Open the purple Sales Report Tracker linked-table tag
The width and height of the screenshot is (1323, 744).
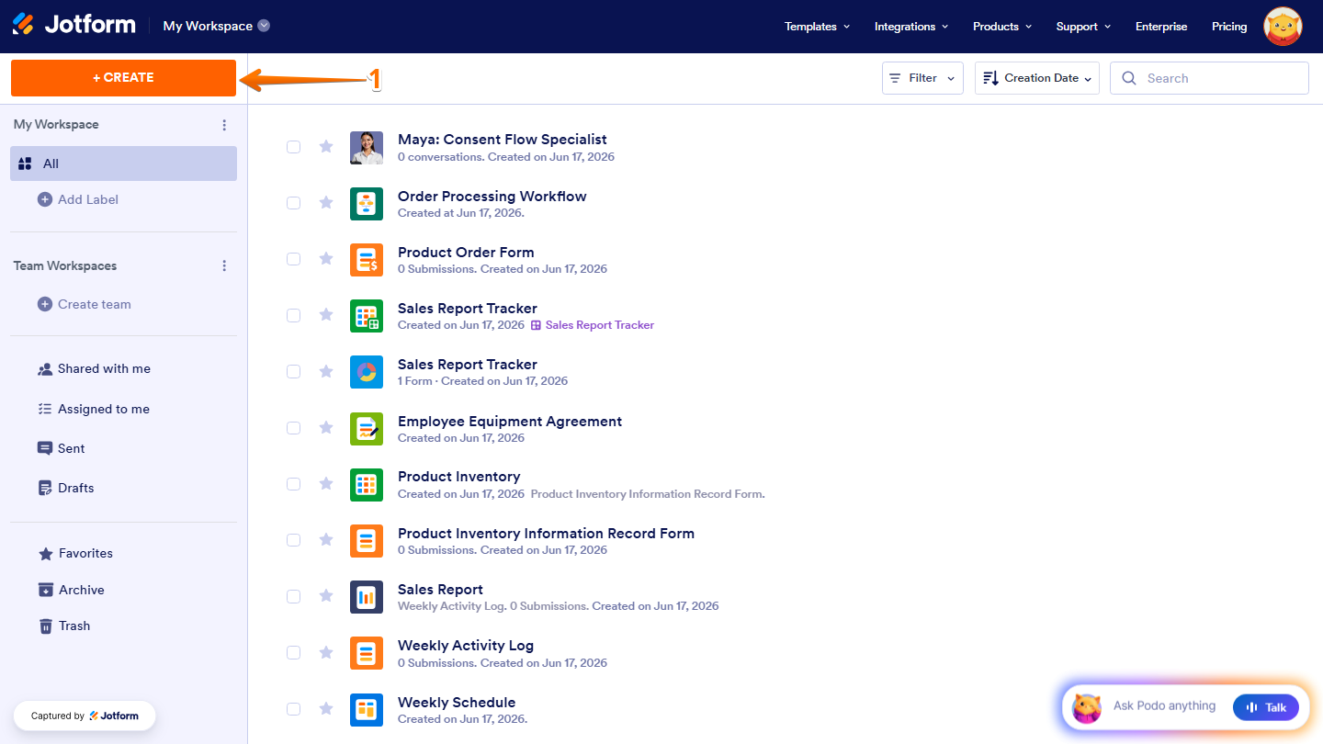point(593,325)
